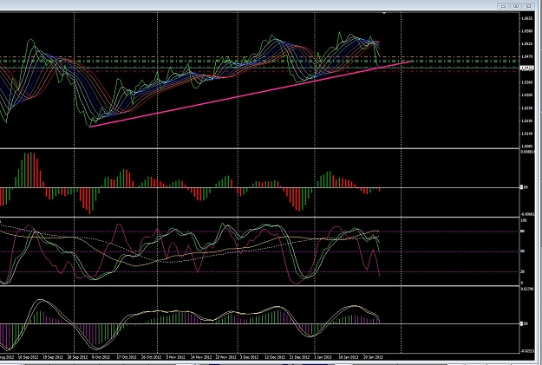Viewport: 542px width, 365px height.
Task: Click the 20 level label on oscillator scale
Action: pyautogui.click(x=523, y=271)
